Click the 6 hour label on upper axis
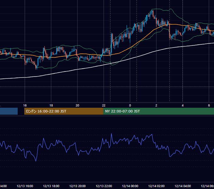Viewport: 214px width, 189px height. pyautogui.click(x=209, y=106)
